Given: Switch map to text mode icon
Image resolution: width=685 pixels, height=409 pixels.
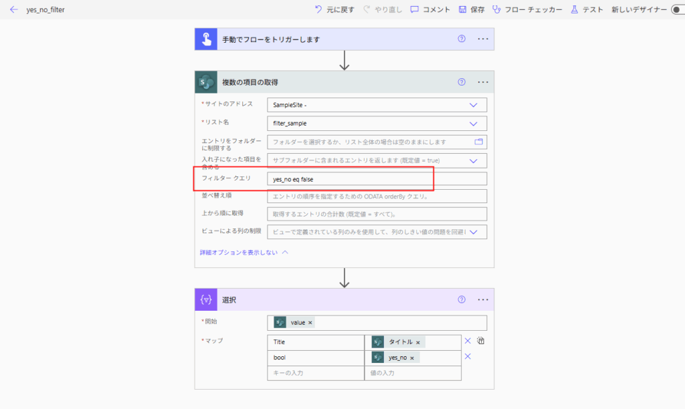Looking at the screenshot, I should coord(480,341).
